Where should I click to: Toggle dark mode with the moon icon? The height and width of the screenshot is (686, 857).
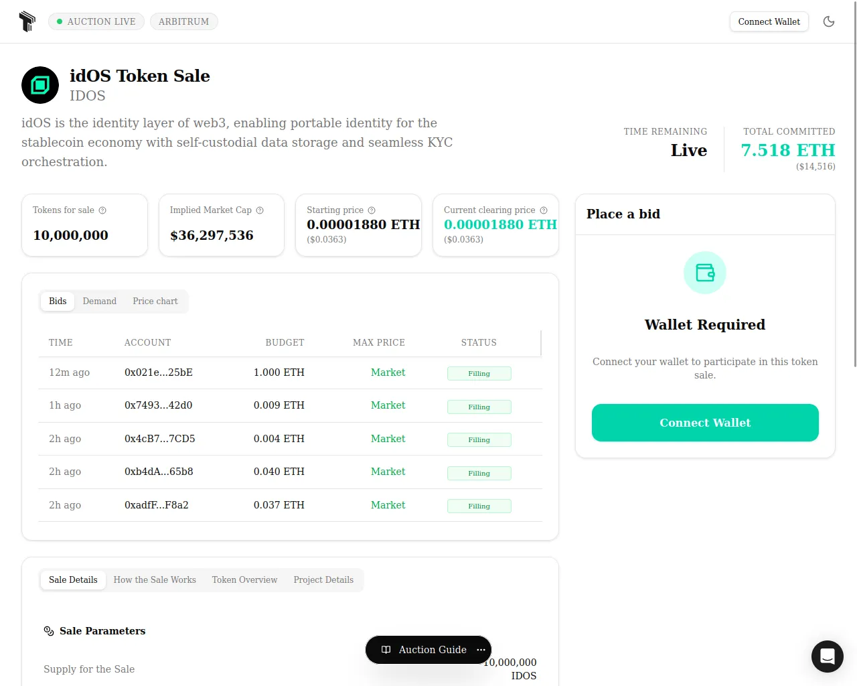click(829, 21)
